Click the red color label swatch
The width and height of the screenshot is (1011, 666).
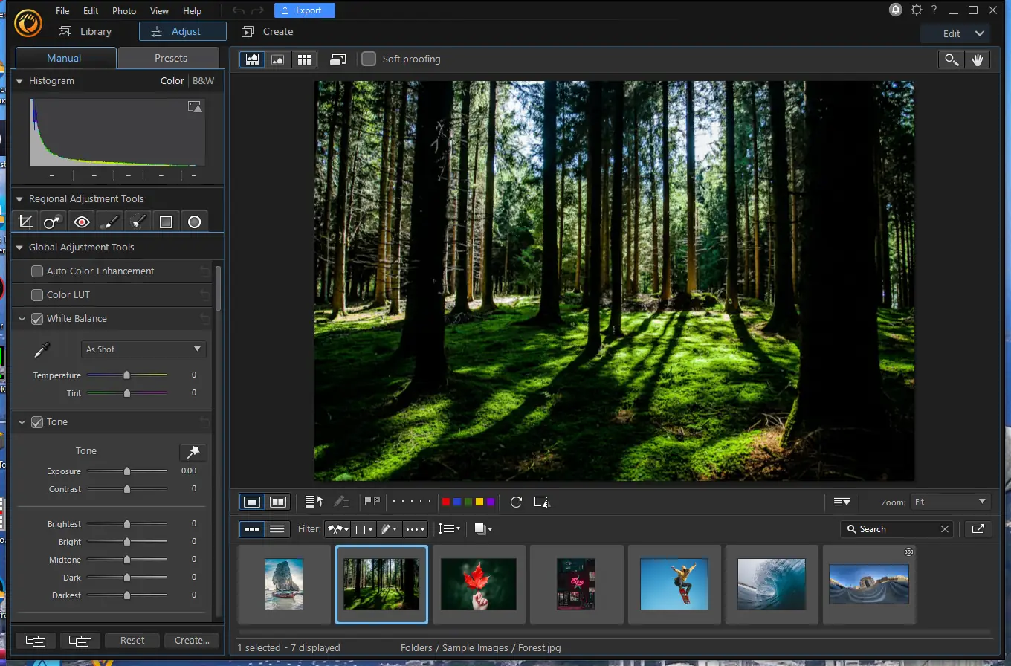[x=446, y=502]
